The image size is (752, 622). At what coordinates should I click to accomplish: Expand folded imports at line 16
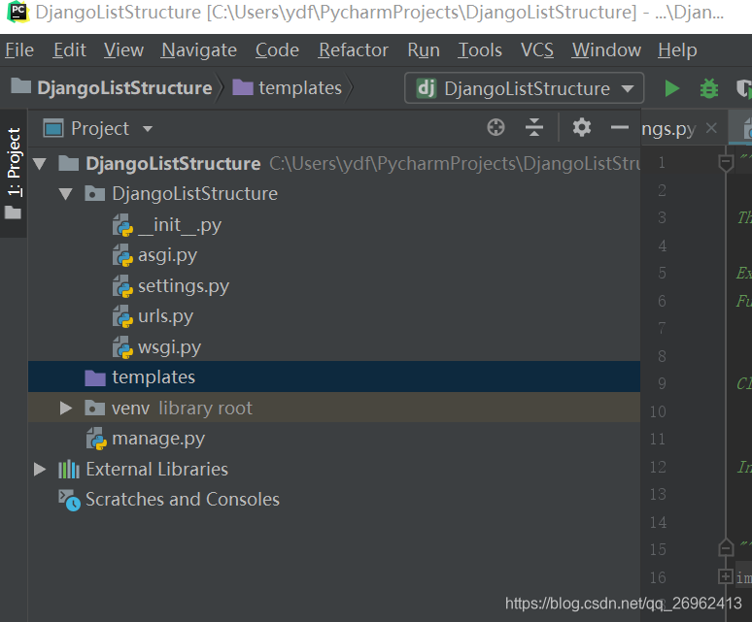(x=726, y=576)
